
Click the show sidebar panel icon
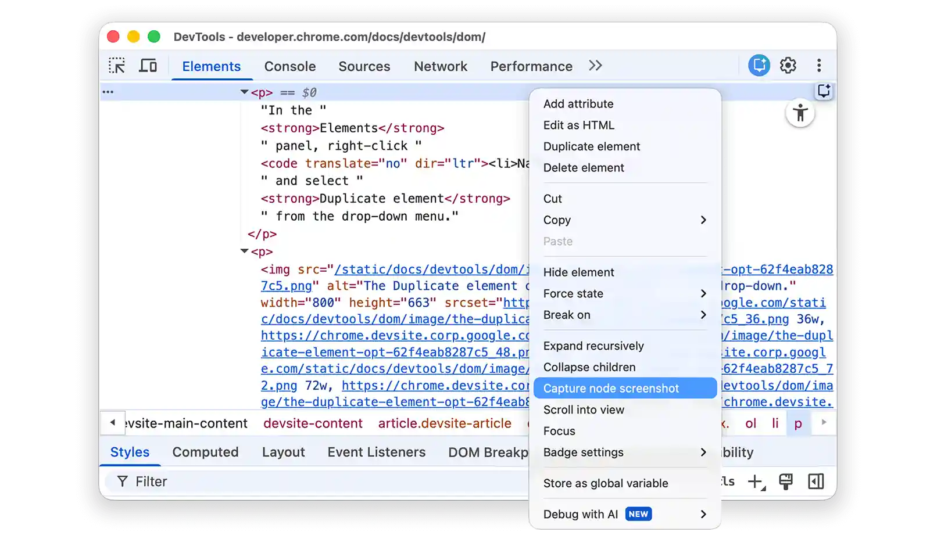[x=817, y=481]
